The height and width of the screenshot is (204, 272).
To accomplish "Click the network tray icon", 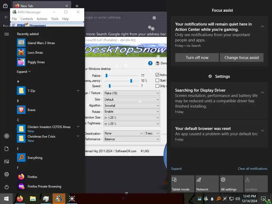I will click(231, 199).
